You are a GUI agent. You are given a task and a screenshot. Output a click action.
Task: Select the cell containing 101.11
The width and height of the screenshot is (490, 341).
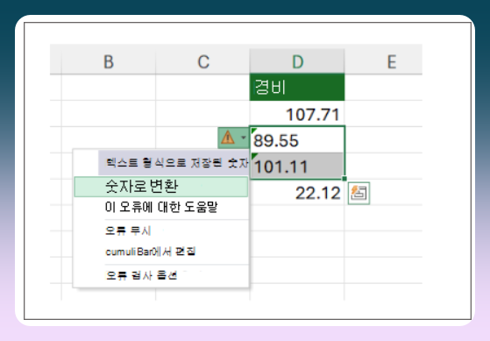click(297, 166)
